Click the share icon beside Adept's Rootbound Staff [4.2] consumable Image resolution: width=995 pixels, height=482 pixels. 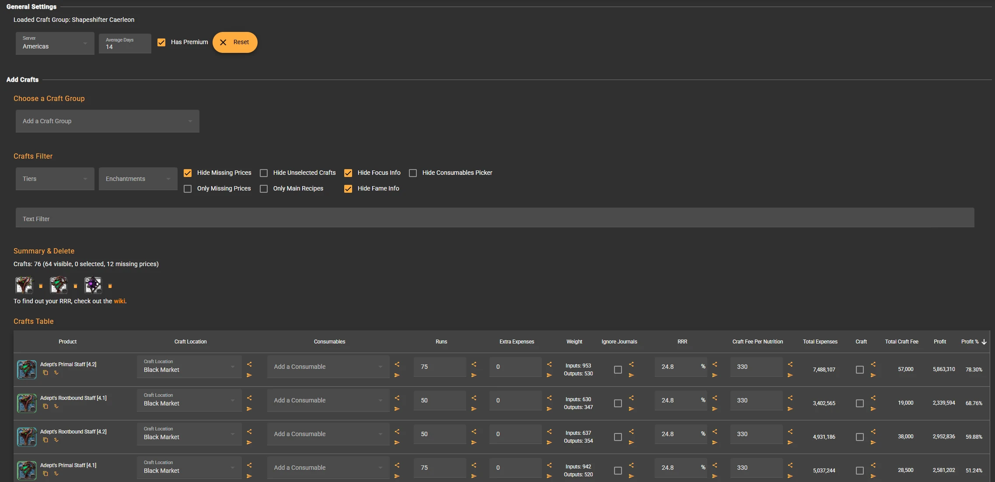tap(397, 431)
